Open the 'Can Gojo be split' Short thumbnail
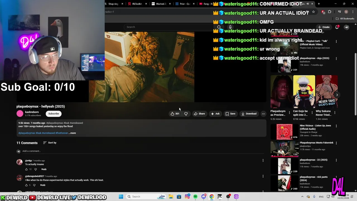 point(304,92)
